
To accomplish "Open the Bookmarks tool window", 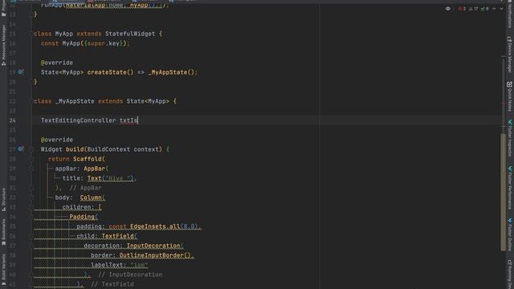I will (x=3, y=232).
